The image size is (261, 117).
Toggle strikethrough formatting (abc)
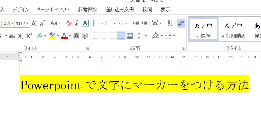pyautogui.click(x=12, y=36)
